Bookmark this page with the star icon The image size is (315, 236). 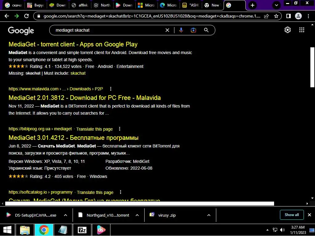[x=276, y=16]
